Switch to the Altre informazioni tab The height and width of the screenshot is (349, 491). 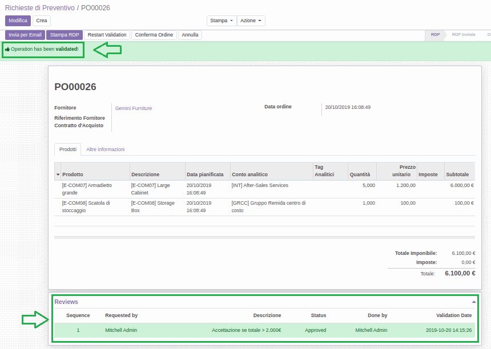coord(106,149)
